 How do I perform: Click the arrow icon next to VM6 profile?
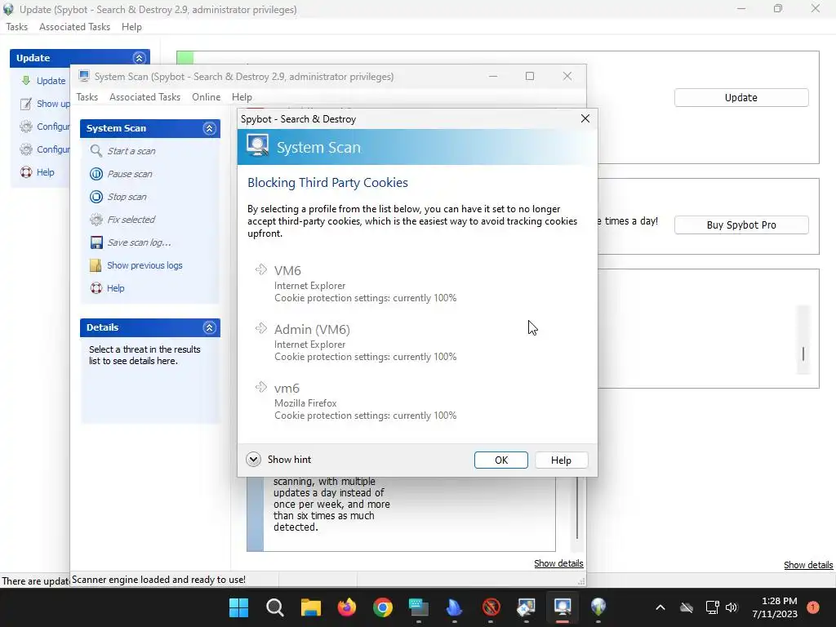260,269
